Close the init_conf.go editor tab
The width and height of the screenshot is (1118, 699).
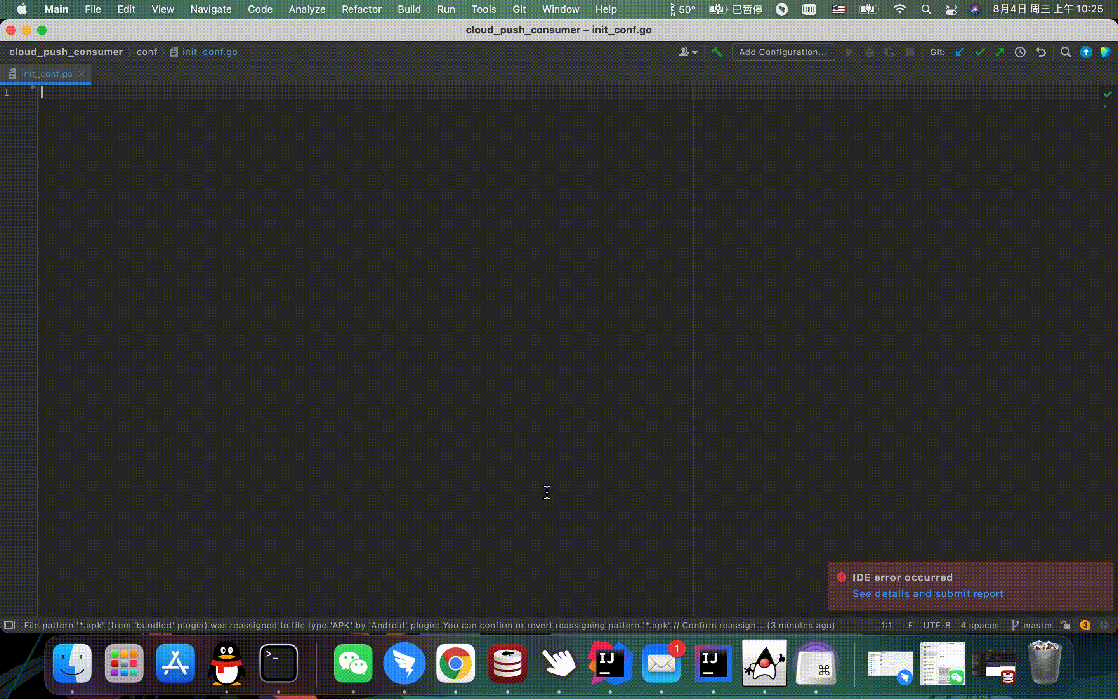point(81,73)
